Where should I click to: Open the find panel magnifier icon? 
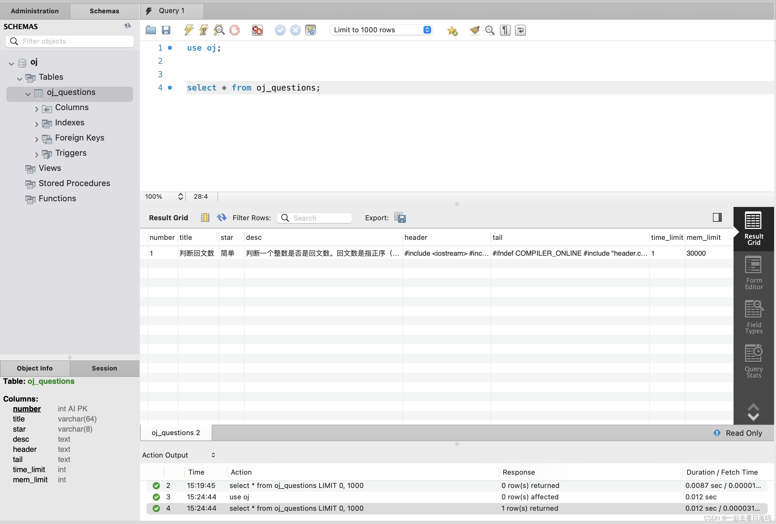click(489, 30)
